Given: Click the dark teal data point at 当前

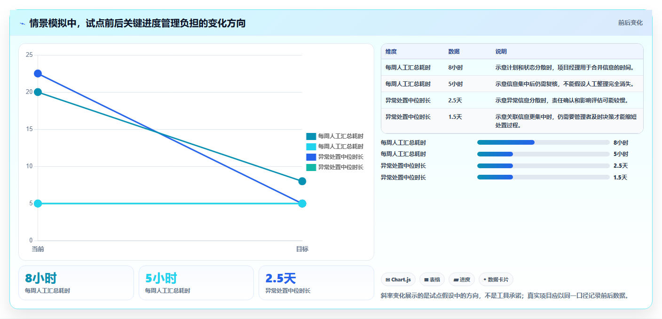Looking at the screenshot, I should pos(38,92).
